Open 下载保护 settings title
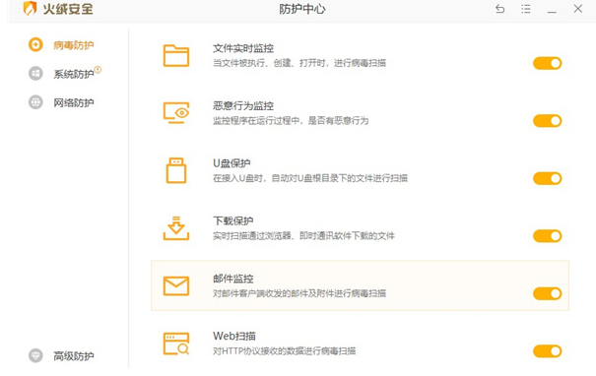The image size is (596, 376). pyautogui.click(x=233, y=220)
